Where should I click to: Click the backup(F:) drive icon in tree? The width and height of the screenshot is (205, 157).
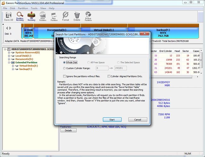point(17,69)
